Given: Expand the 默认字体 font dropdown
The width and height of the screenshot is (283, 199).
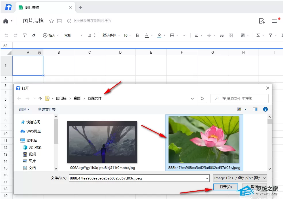Looking at the screenshot, I should point(111,35).
